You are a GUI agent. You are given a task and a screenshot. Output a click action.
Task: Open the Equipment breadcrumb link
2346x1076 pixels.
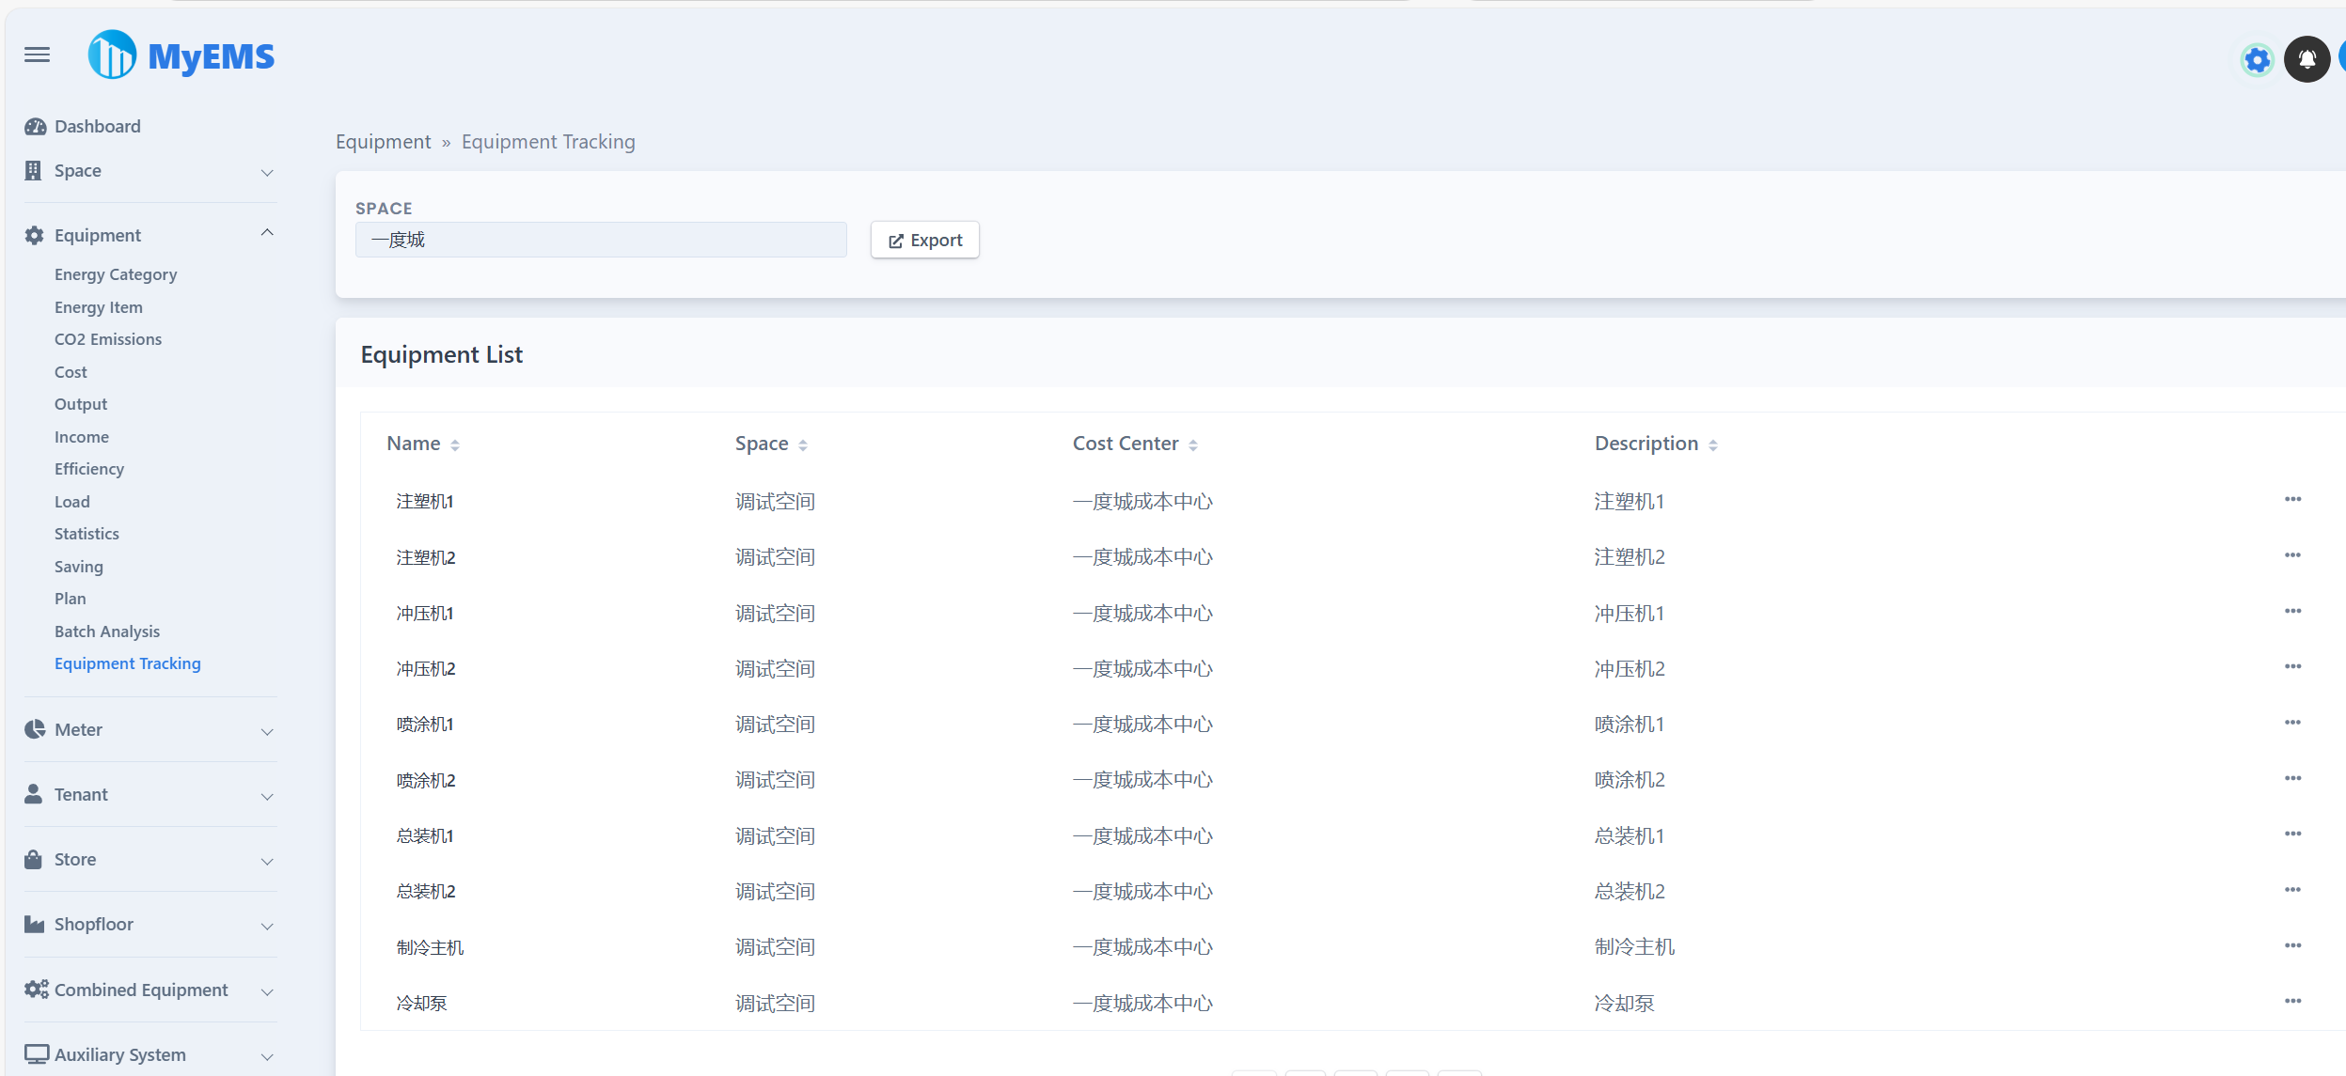point(383,141)
